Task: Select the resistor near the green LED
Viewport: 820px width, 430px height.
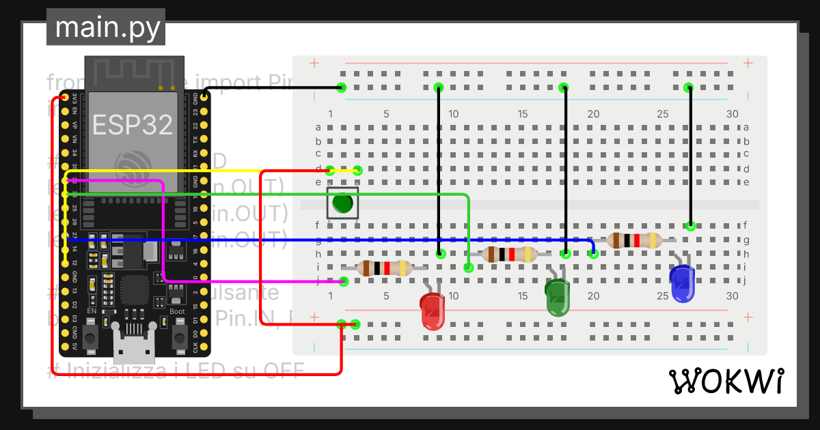Action: point(509,255)
